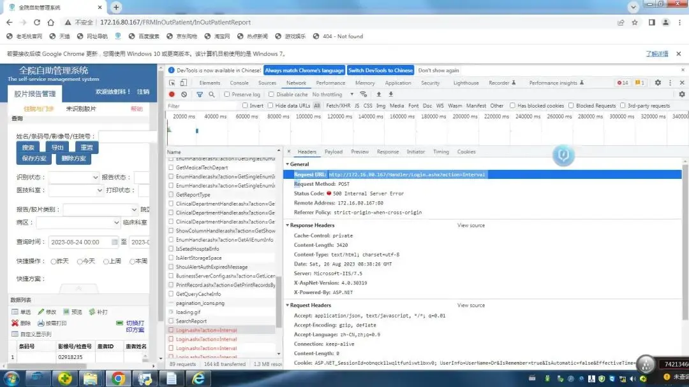This screenshot has width=689, height=387.
Task: Open the 医技科室 dropdown
Action: pyautogui.click(x=75, y=190)
